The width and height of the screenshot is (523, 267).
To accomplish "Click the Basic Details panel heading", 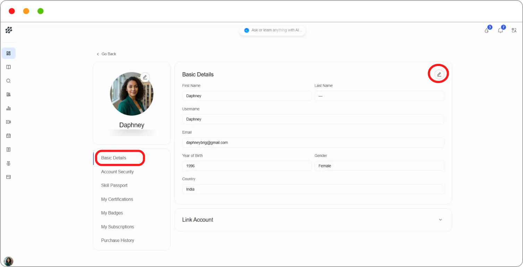I will 198,74.
